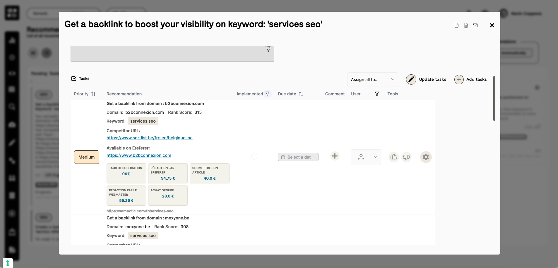Sort tasks by Priority
This screenshot has width=558, height=268.
click(x=93, y=94)
